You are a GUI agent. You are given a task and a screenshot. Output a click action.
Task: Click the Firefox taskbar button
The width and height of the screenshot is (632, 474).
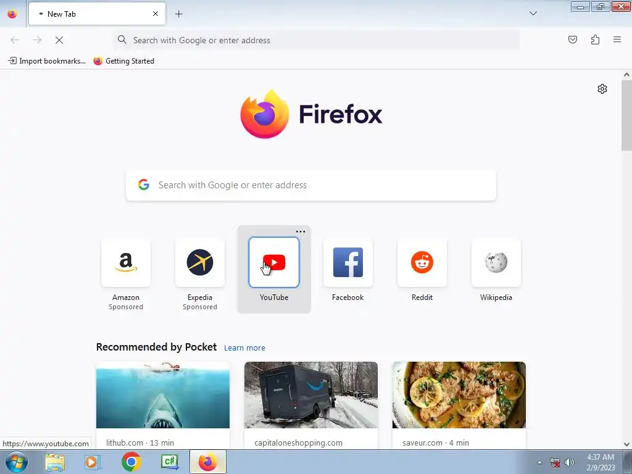pyautogui.click(x=207, y=462)
